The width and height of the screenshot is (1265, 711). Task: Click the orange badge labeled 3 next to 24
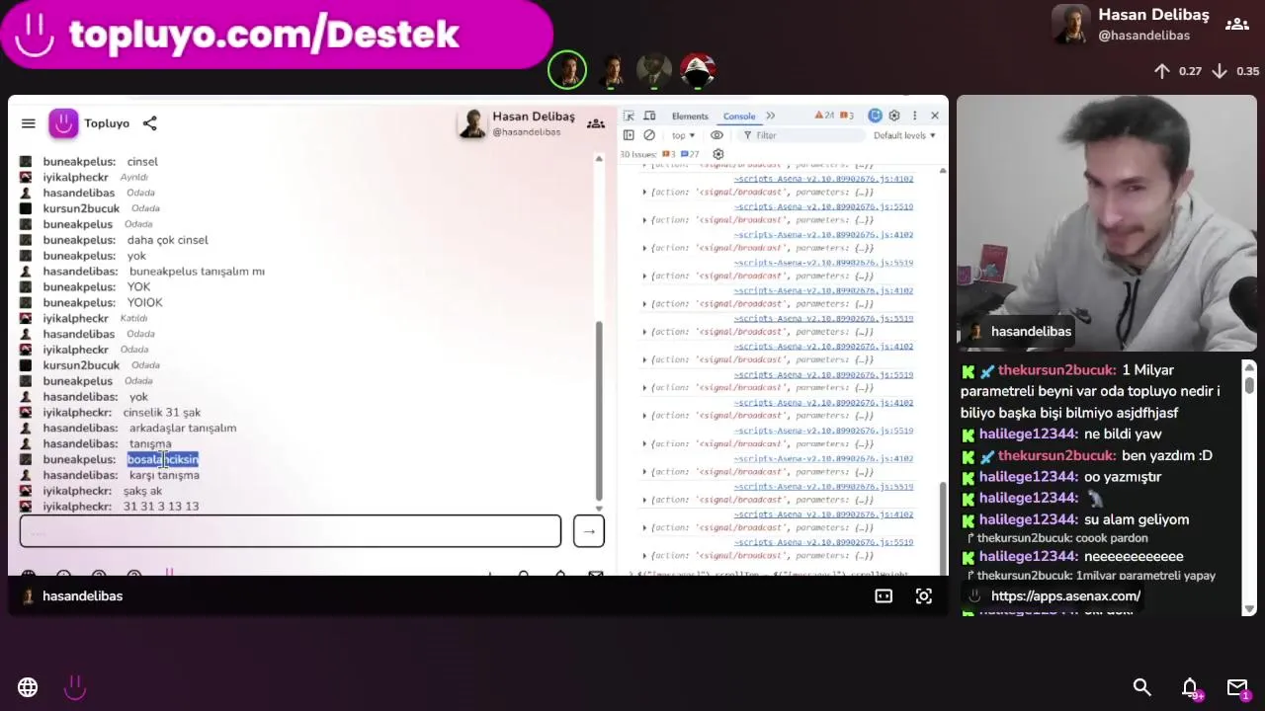pos(847,116)
